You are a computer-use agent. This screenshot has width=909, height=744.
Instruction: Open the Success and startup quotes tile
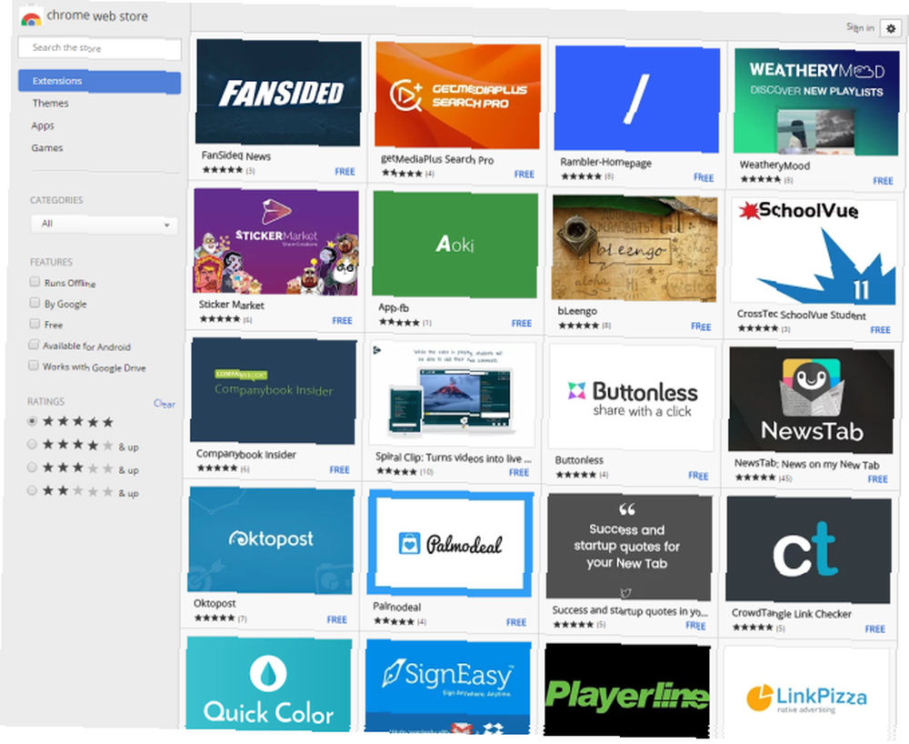point(629,547)
